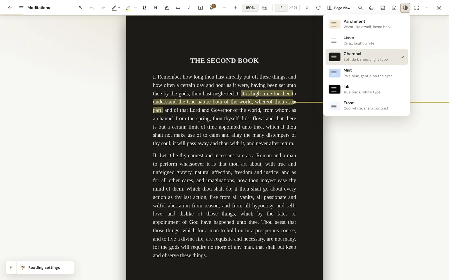The width and height of the screenshot is (449, 280).
Task: Select the arrow cursor tool
Action: (x=80, y=8)
